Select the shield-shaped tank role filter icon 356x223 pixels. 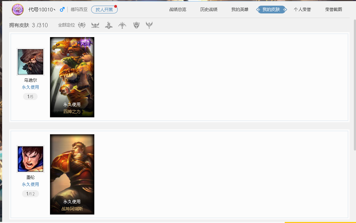pos(136,25)
